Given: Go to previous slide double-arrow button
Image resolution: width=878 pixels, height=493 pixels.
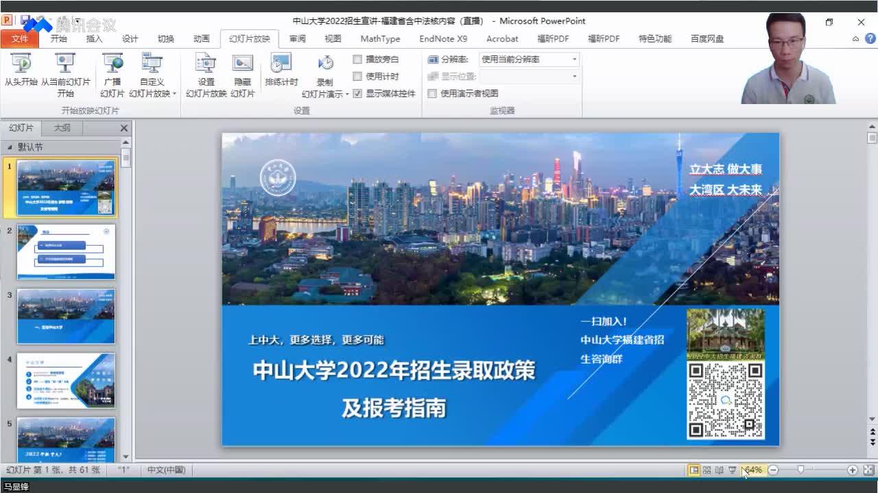Looking at the screenshot, I should [872, 433].
